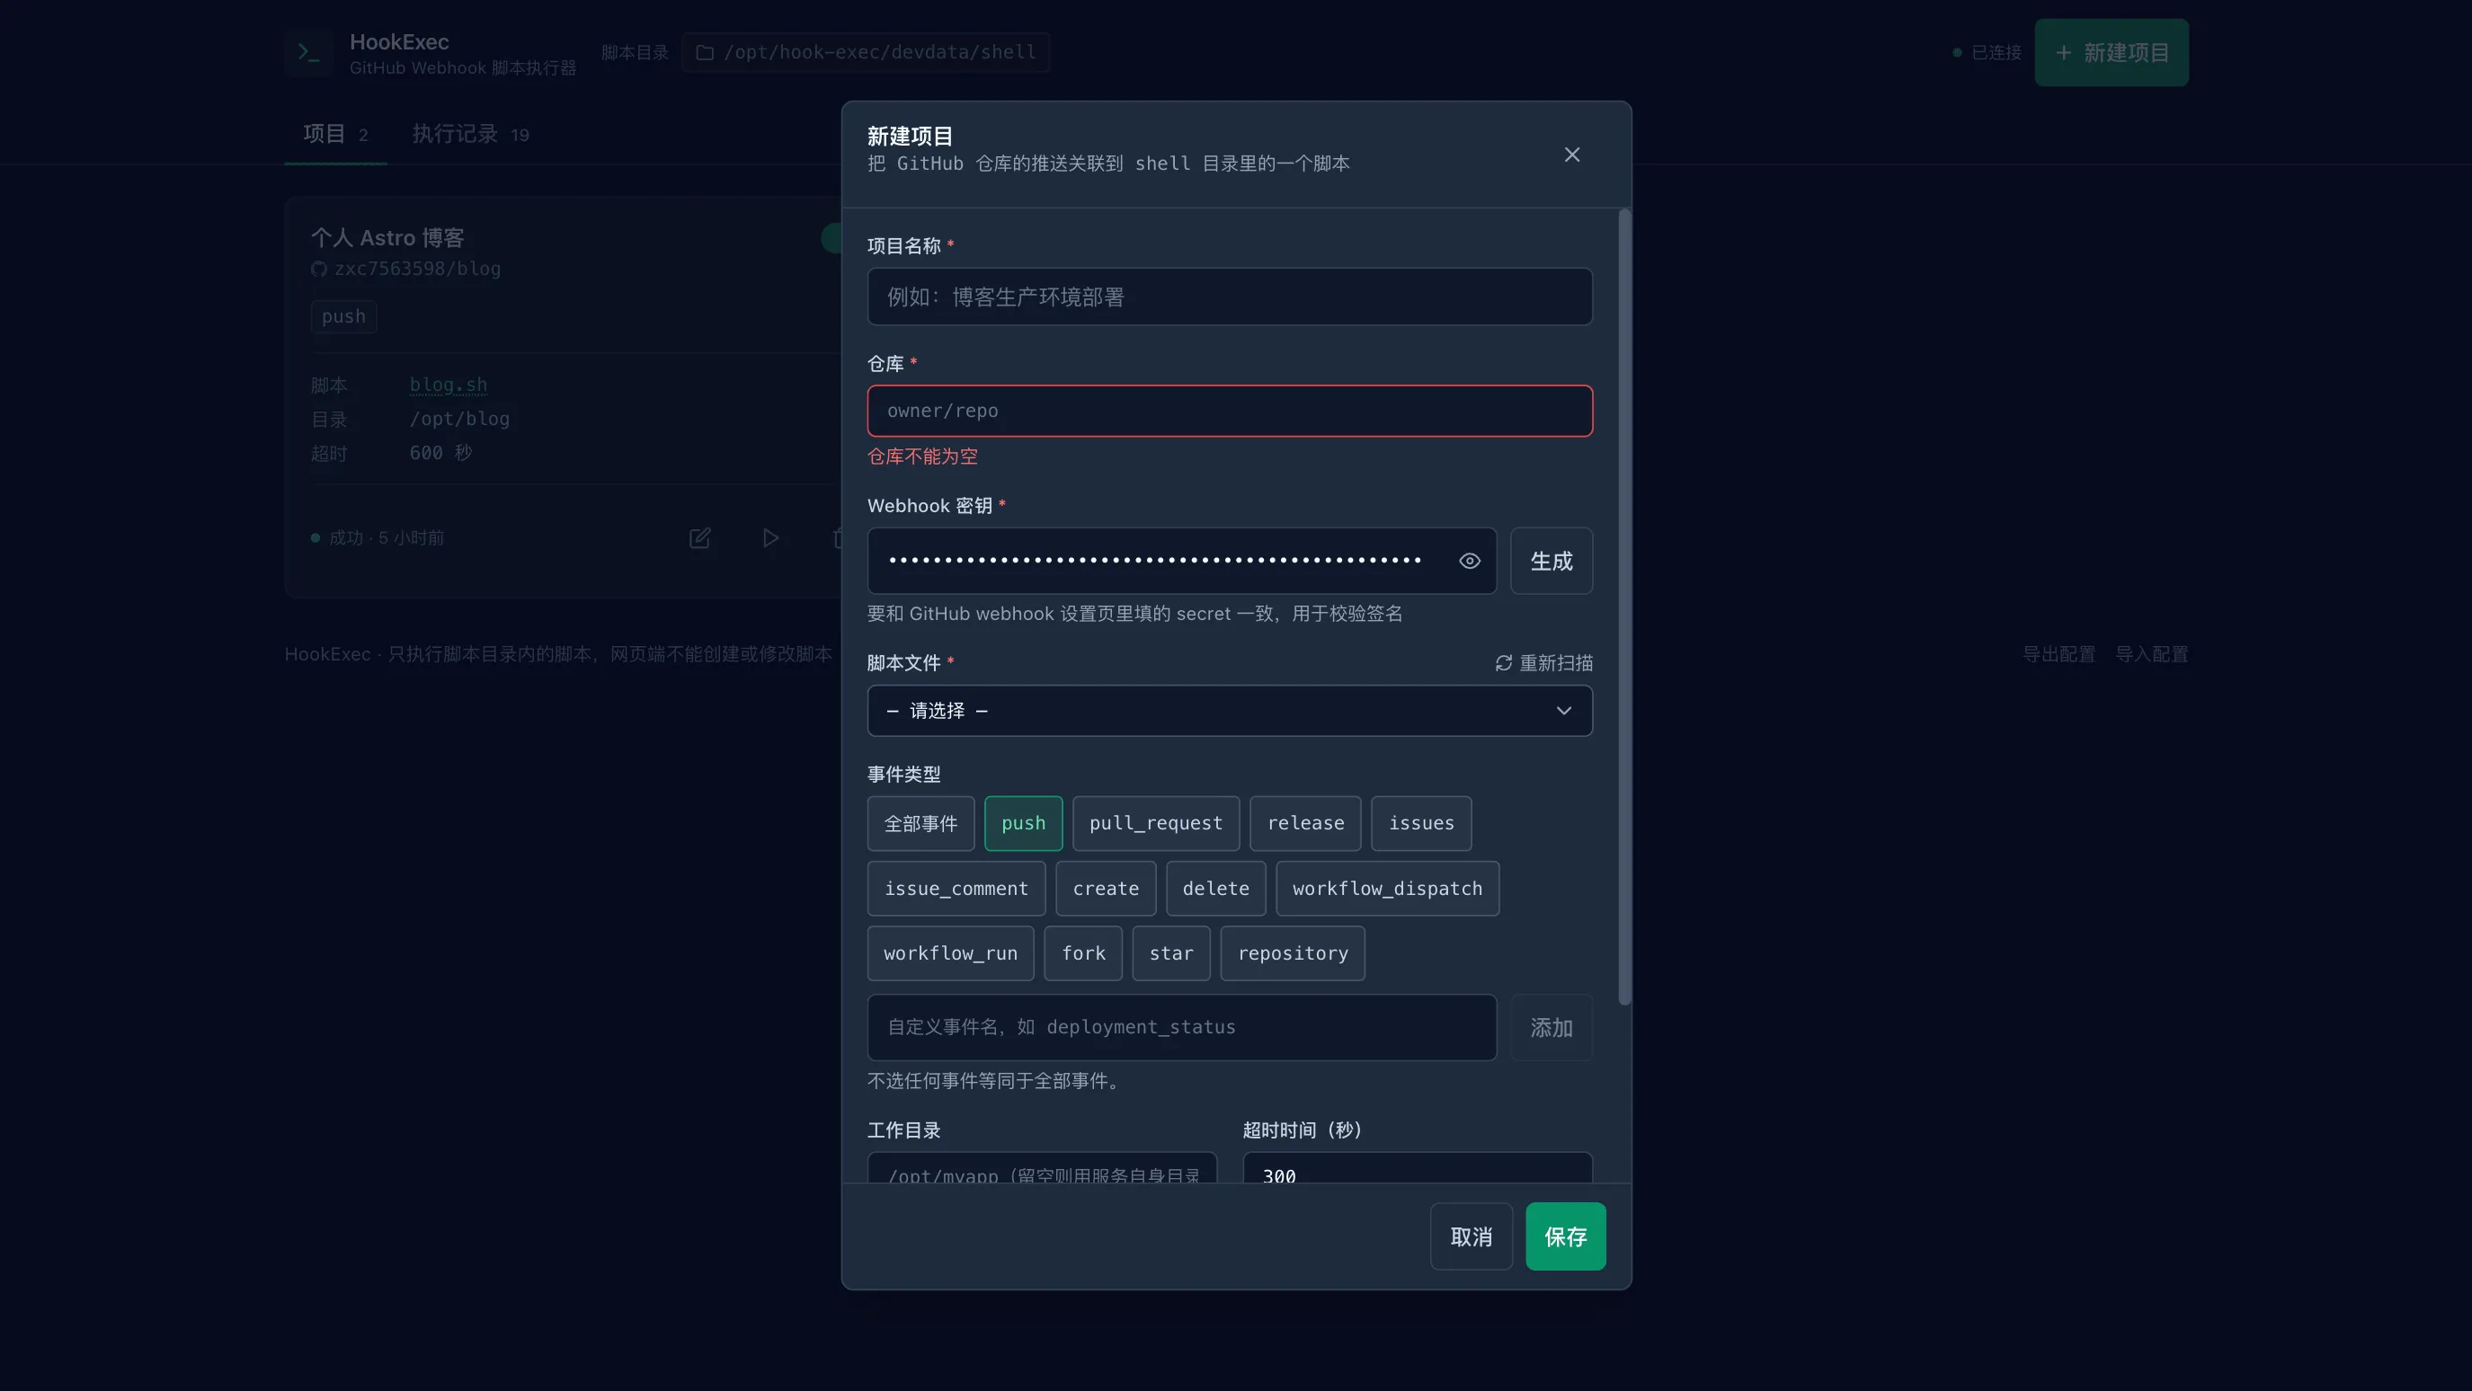Select the workflow_run event chip
Viewport: 2472px width, 1391px height.
(x=950, y=953)
